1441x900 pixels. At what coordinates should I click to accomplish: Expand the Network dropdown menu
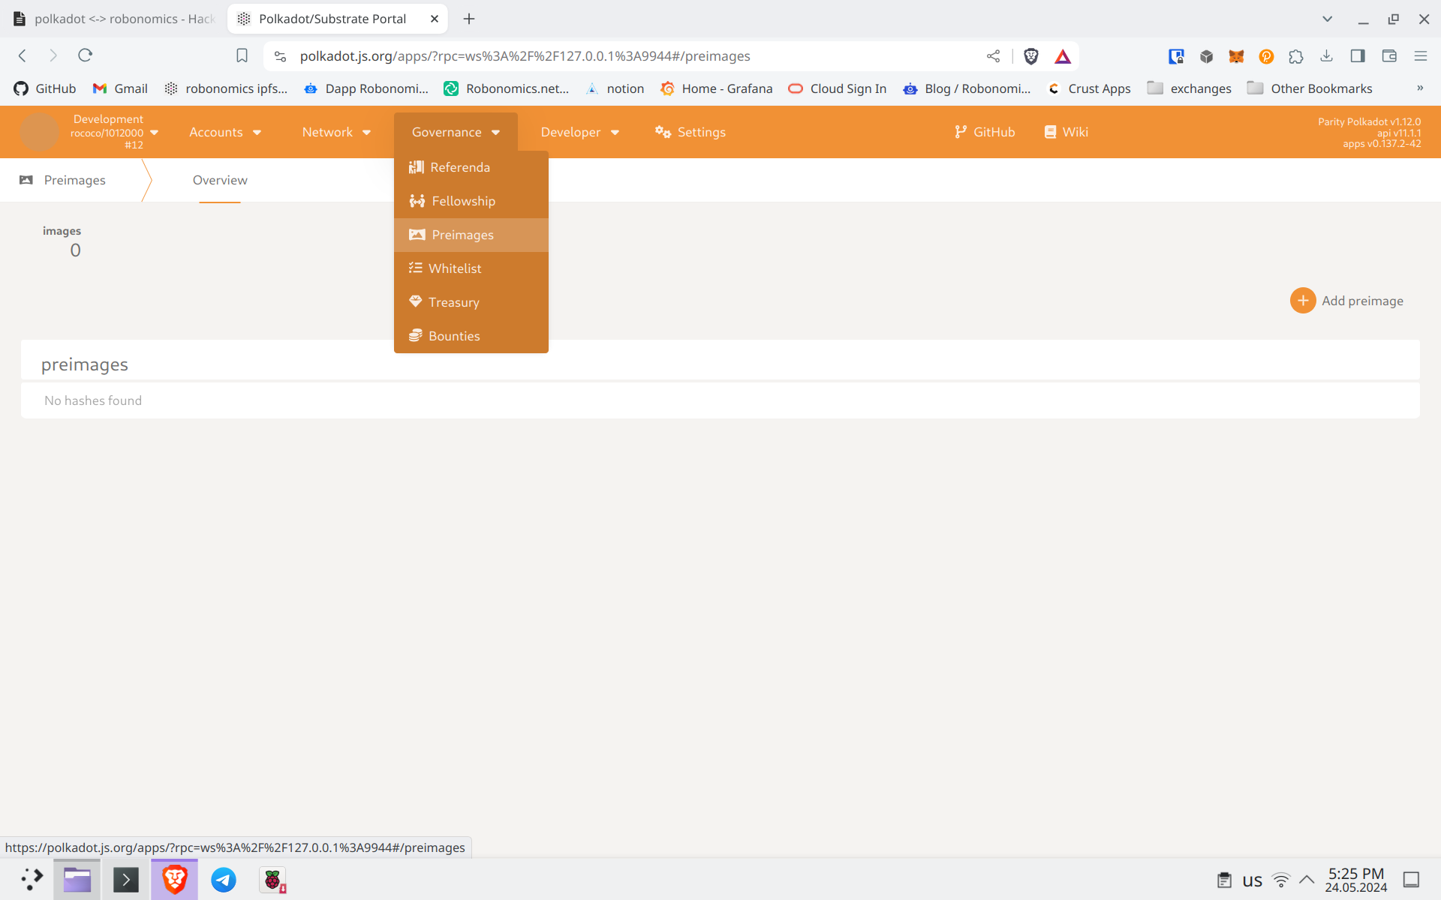coord(335,132)
